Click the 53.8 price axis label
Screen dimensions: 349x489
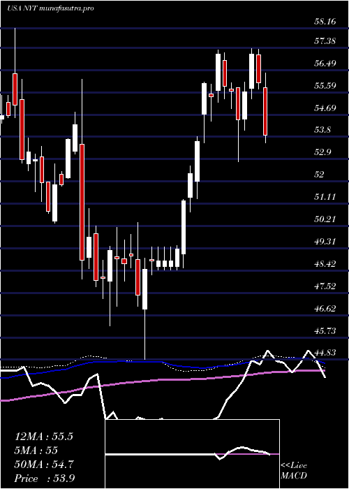point(322,130)
